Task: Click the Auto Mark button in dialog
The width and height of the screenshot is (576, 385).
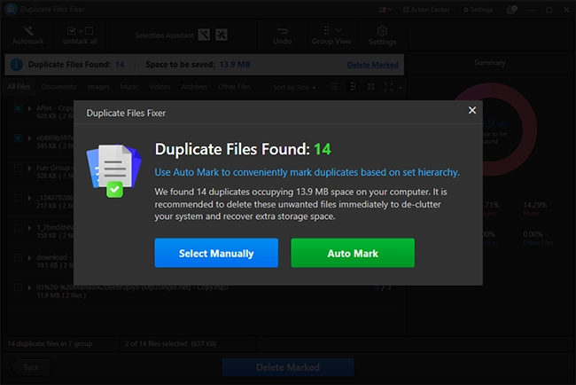Action: click(x=353, y=253)
